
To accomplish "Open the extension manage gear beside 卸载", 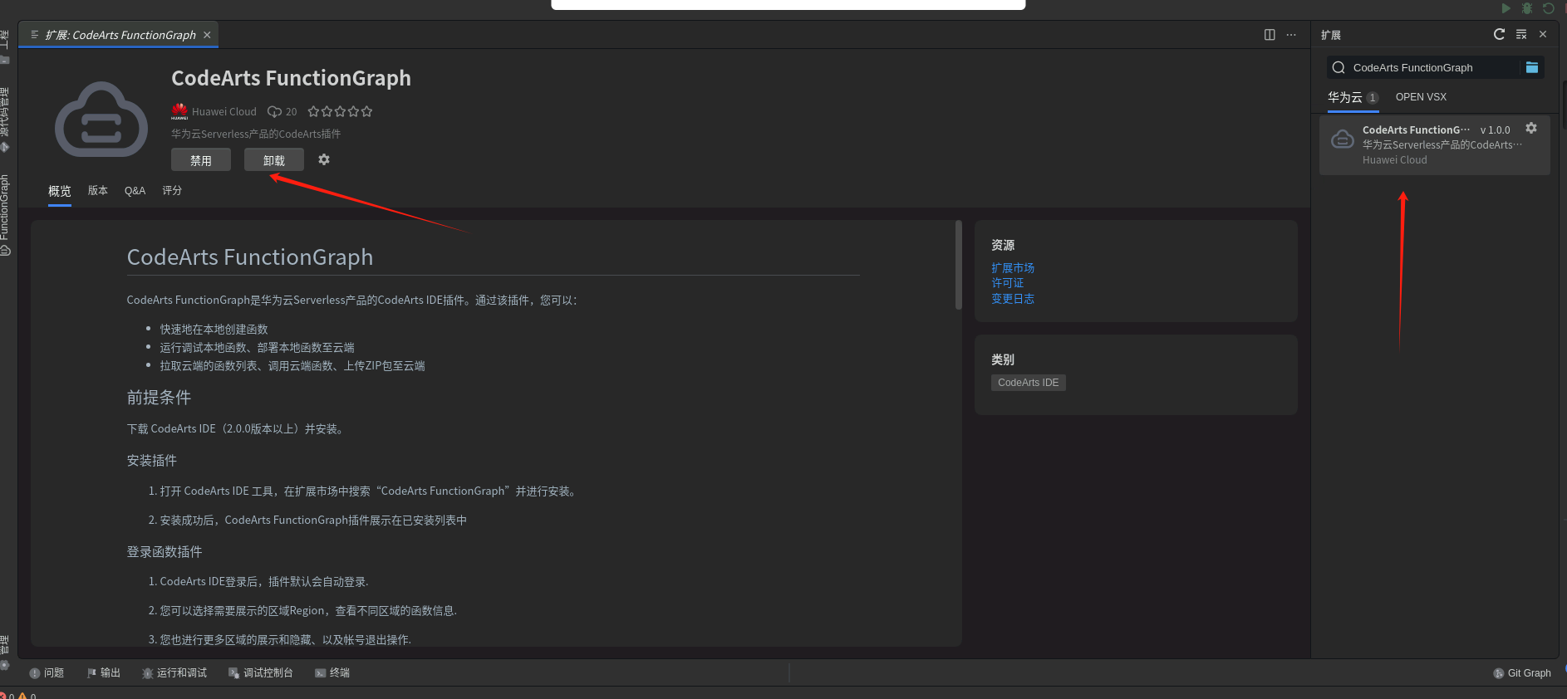I will tap(324, 159).
